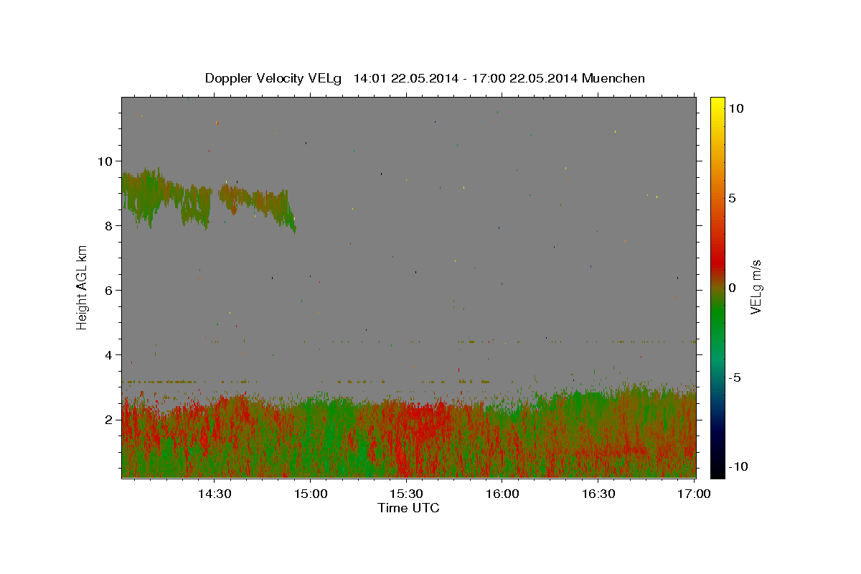Click the "Height AGL km" axis label
Image resolution: width=861 pixels, height=574 pixels.
point(82,287)
